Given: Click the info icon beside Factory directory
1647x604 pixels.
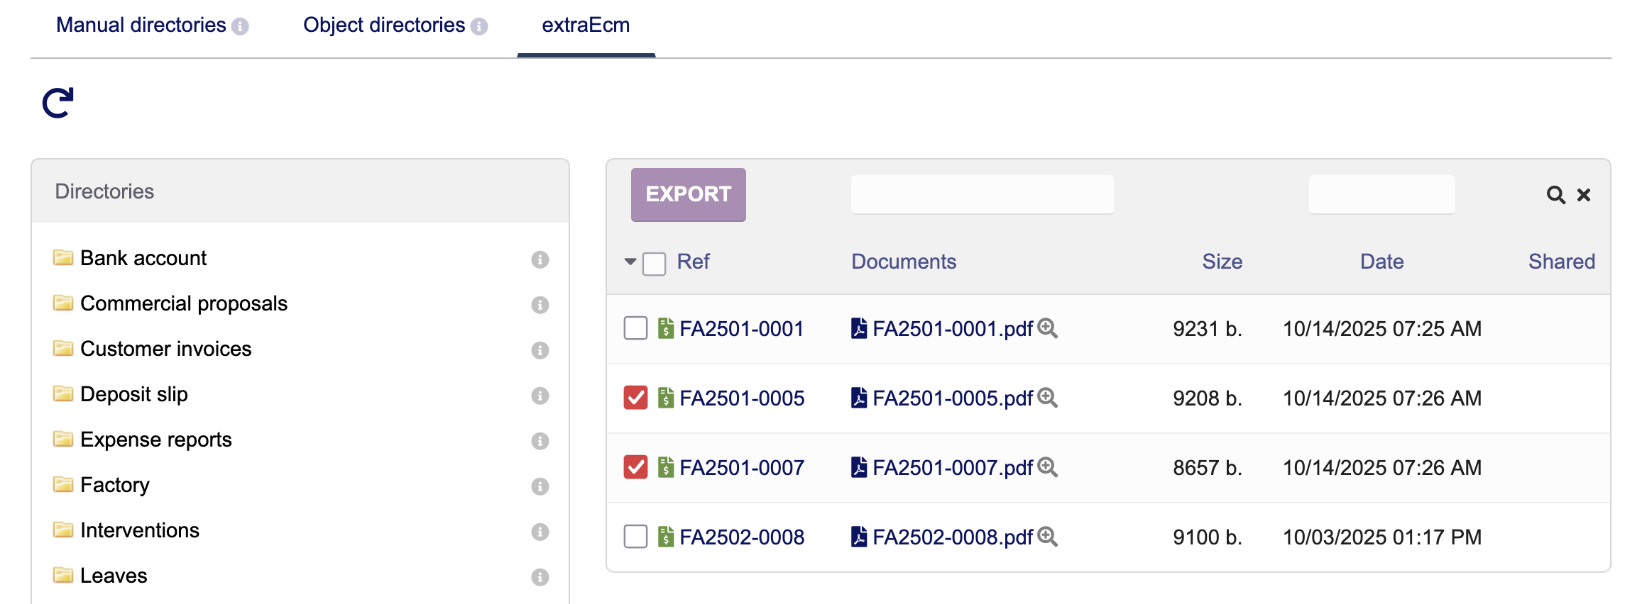Looking at the screenshot, I should (x=540, y=486).
